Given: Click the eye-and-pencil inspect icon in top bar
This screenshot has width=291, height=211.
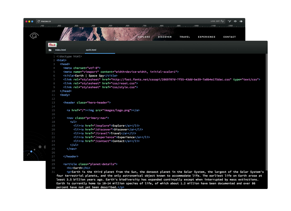Looking at the screenshot, I should (x=230, y=21).
